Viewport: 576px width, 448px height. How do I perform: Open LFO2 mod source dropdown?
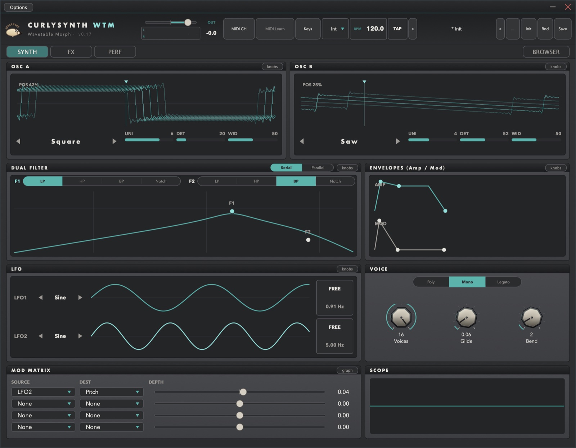43,392
